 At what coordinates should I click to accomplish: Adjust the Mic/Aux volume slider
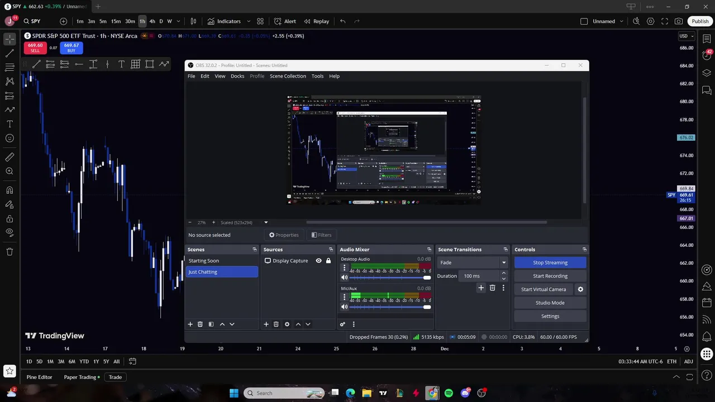pos(390,307)
